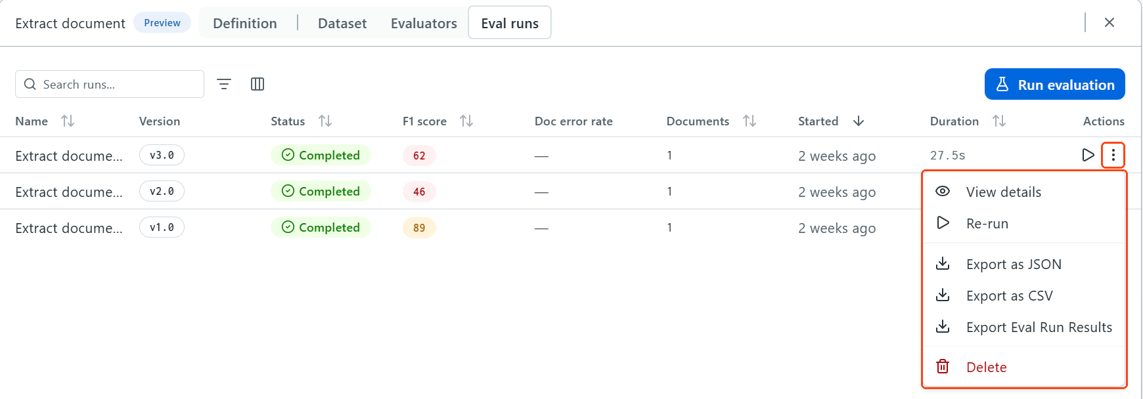Click Completed status in v1.0 row

[x=321, y=227]
